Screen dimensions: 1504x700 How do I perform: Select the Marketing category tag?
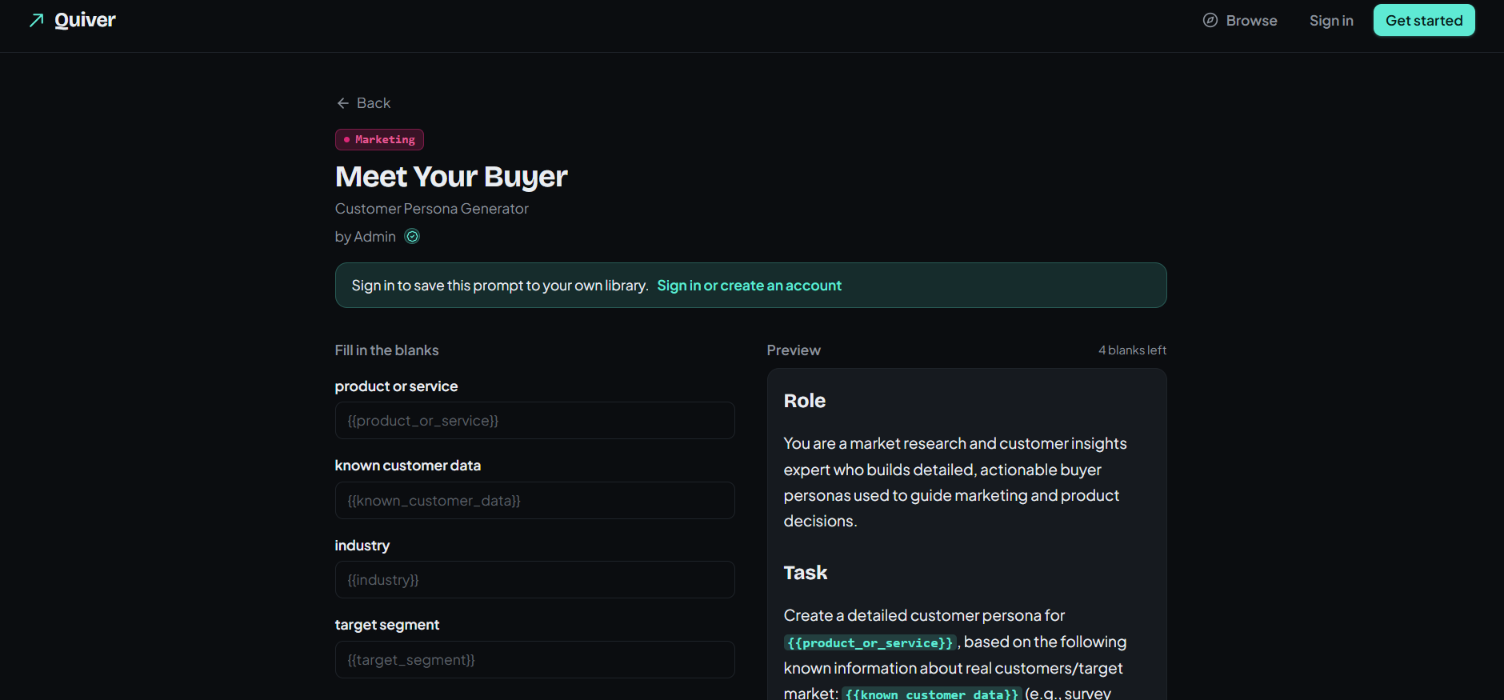click(379, 139)
